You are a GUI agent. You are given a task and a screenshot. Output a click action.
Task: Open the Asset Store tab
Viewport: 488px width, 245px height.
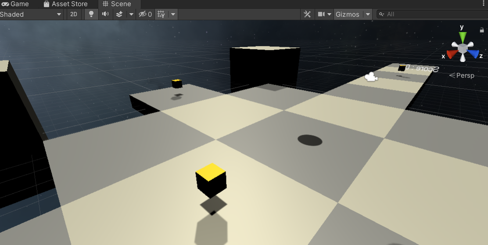tap(65, 4)
